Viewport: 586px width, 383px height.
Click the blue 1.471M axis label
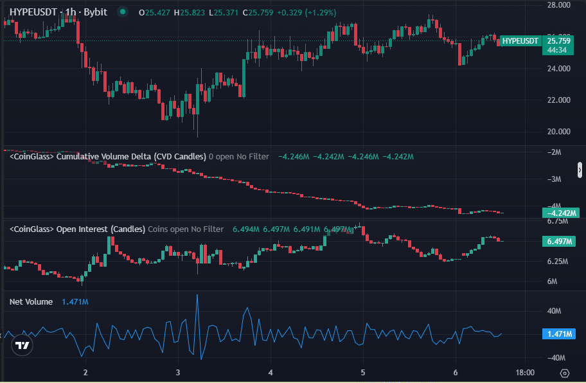coord(561,334)
